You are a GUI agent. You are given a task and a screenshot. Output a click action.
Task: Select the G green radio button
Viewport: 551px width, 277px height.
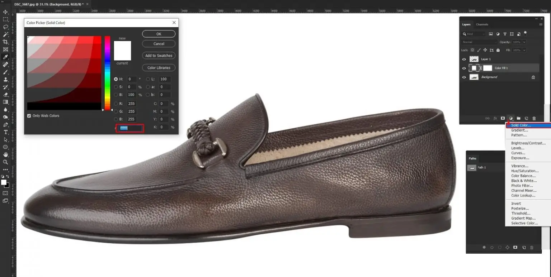point(116,111)
